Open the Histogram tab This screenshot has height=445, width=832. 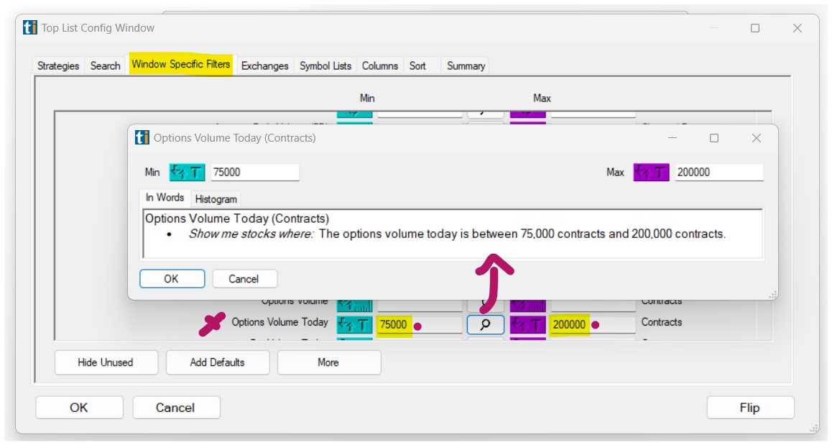(216, 199)
